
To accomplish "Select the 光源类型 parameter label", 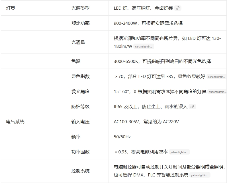I will [x=80, y=8].
